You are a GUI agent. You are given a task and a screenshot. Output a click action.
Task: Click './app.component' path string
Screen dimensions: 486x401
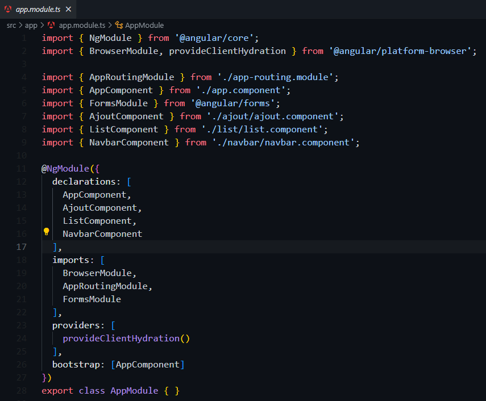(241, 90)
